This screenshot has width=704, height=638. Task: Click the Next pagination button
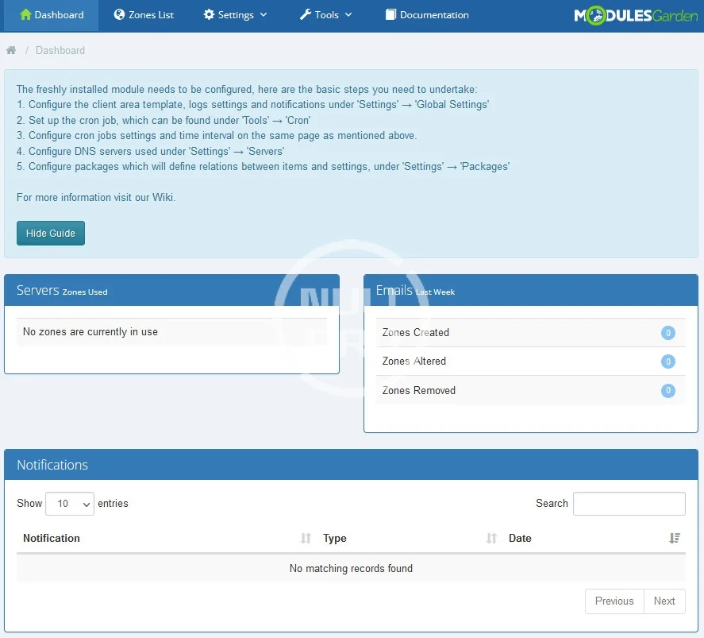coord(664,601)
